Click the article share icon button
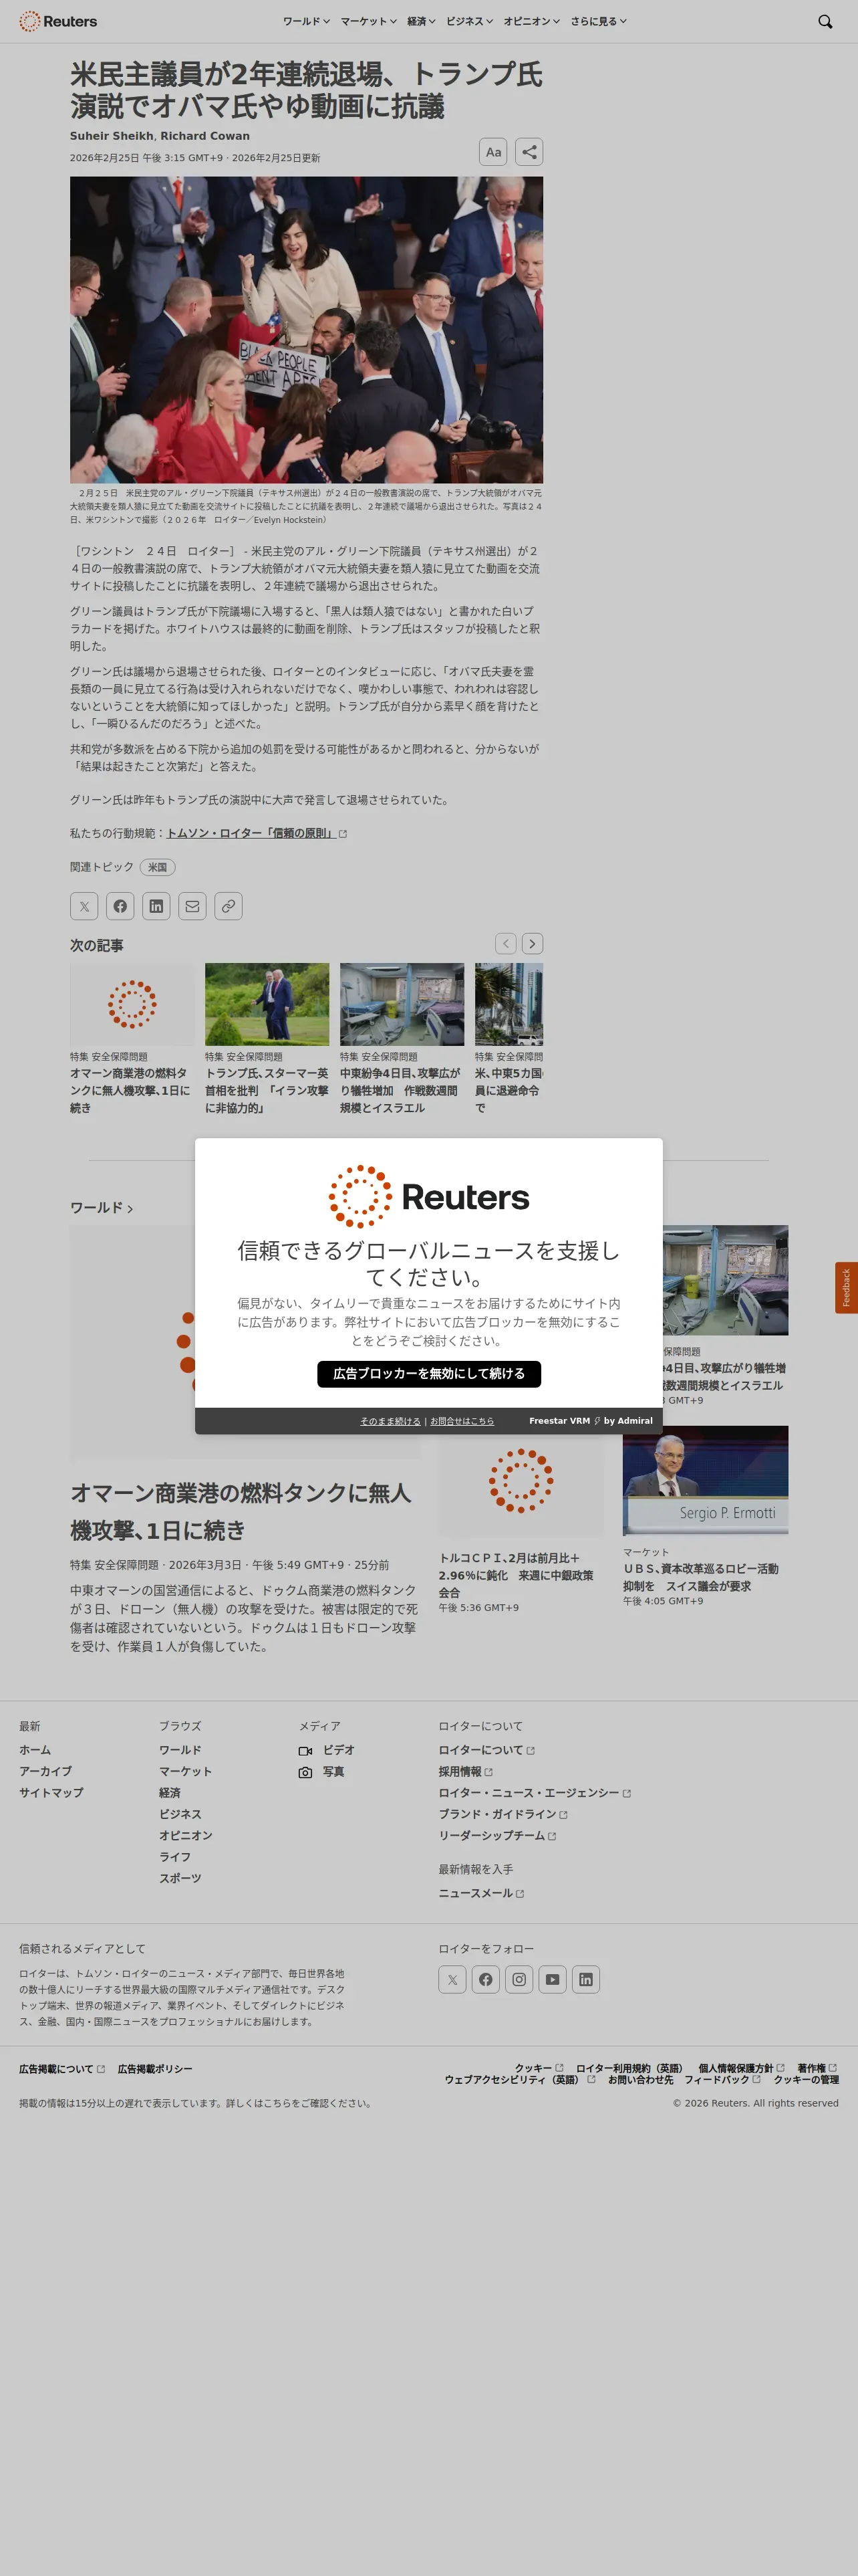Screen dimensions: 858x2576 (529, 152)
